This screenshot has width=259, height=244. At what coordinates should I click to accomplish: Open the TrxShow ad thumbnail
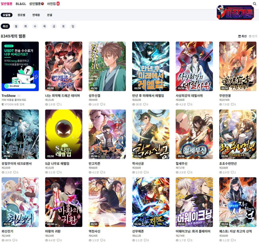[20, 66]
